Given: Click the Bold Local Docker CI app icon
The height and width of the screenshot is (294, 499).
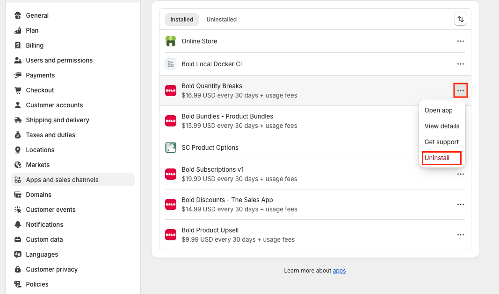Looking at the screenshot, I should click(171, 64).
